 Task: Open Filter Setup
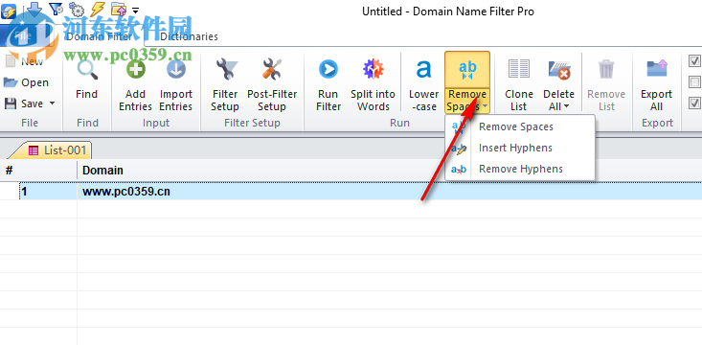225,84
